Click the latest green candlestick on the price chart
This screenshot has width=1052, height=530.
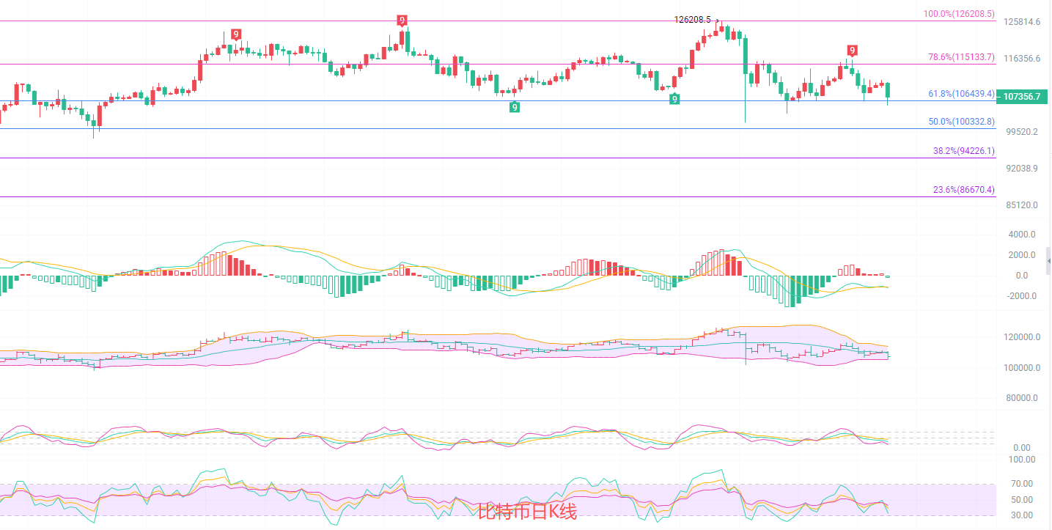point(888,90)
